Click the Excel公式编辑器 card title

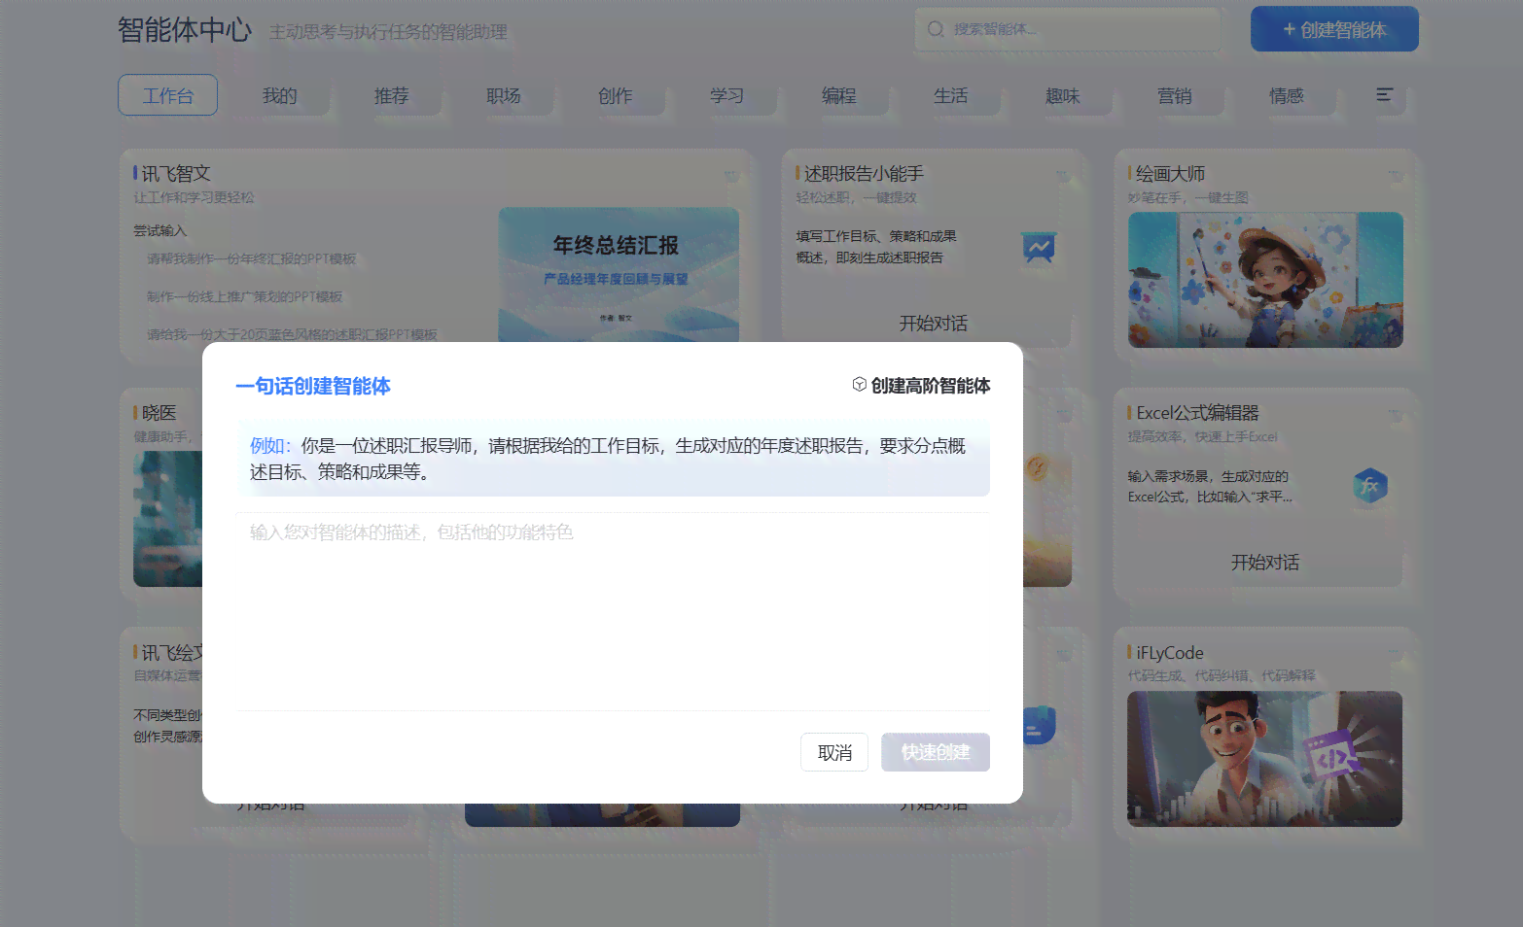click(1197, 413)
